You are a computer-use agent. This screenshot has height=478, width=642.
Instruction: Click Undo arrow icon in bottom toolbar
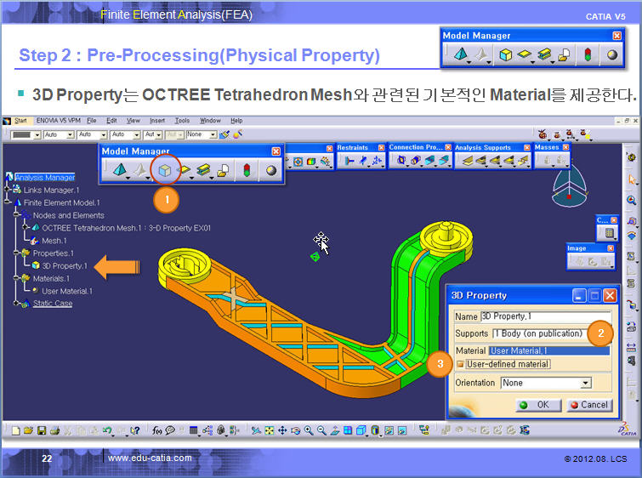(107, 430)
